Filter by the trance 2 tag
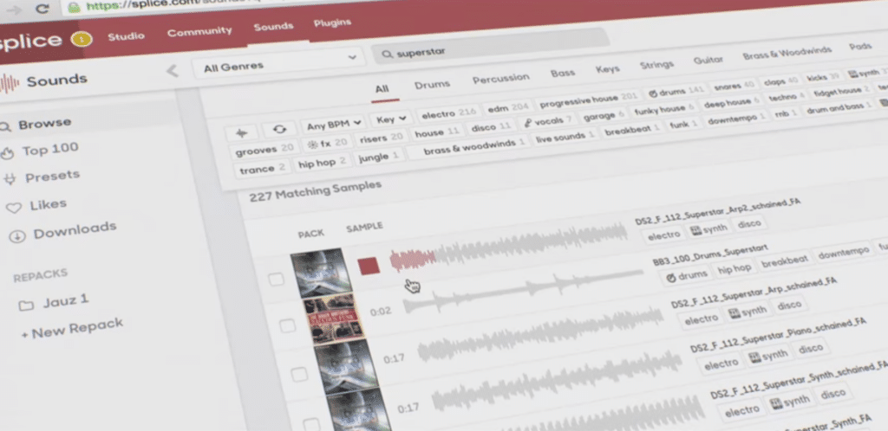 pyautogui.click(x=262, y=169)
